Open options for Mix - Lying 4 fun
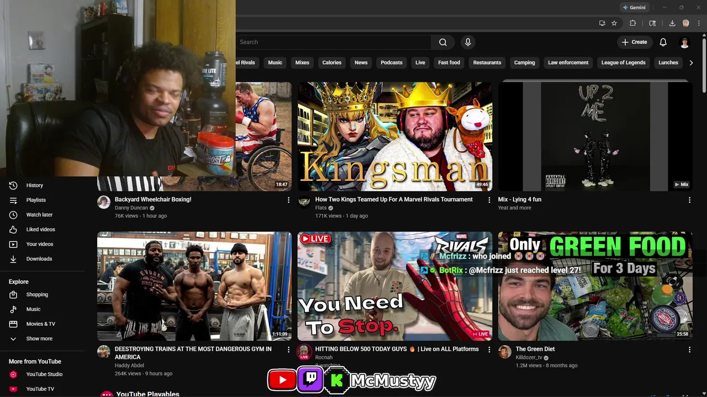Viewport: 707px width, 397px height. click(689, 200)
